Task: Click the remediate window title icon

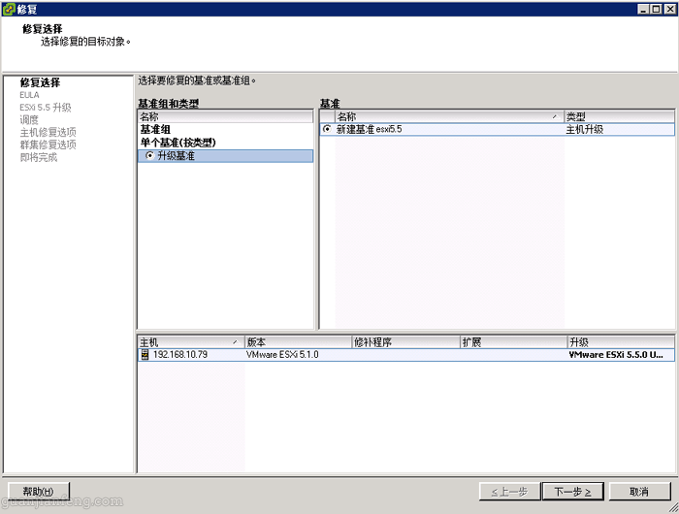Action: [x=9, y=9]
